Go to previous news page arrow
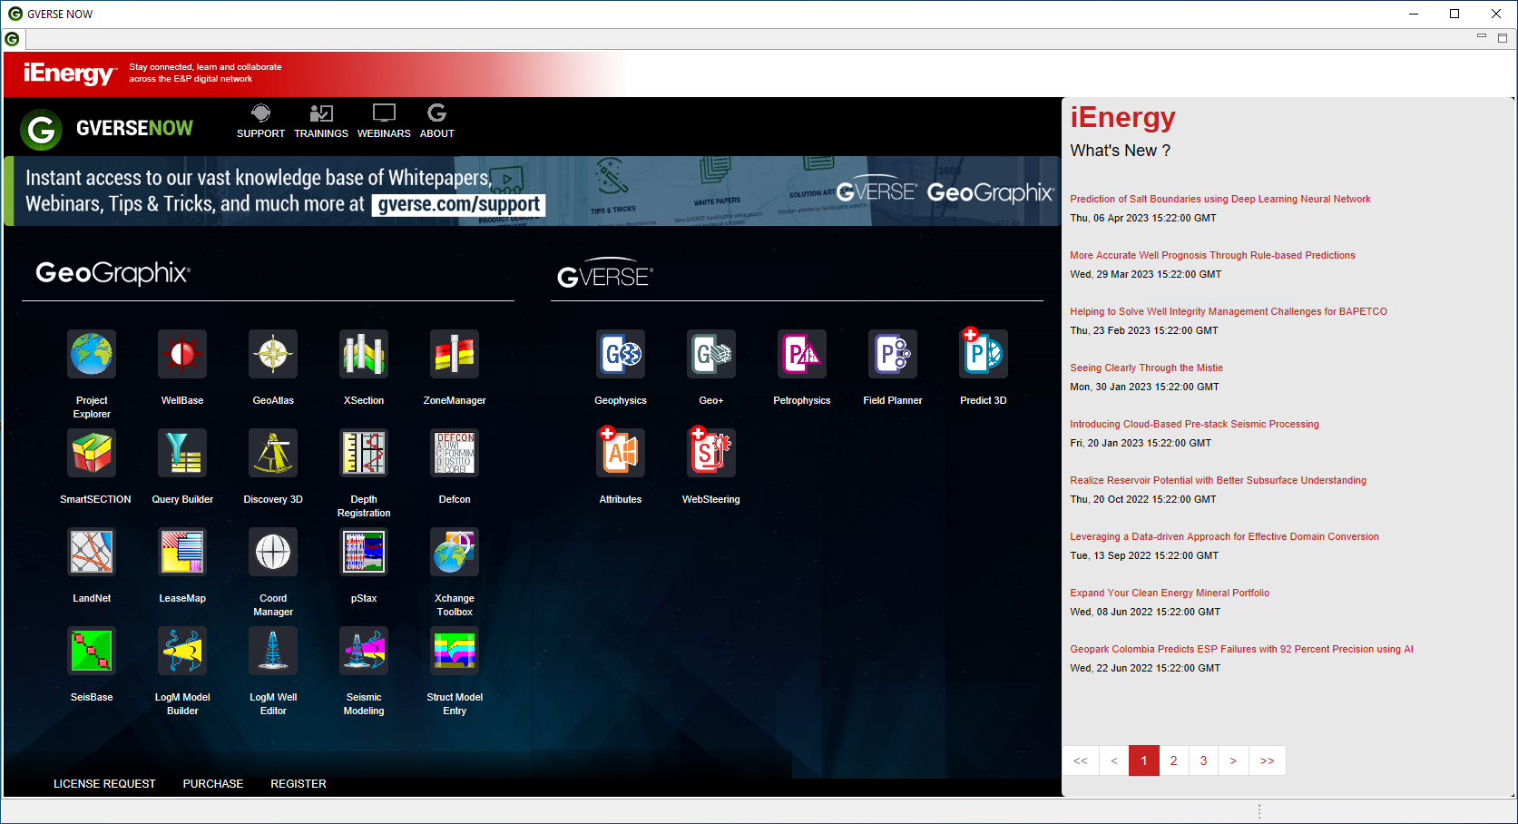This screenshot has width=1518, height=824. click(1113, 760)
